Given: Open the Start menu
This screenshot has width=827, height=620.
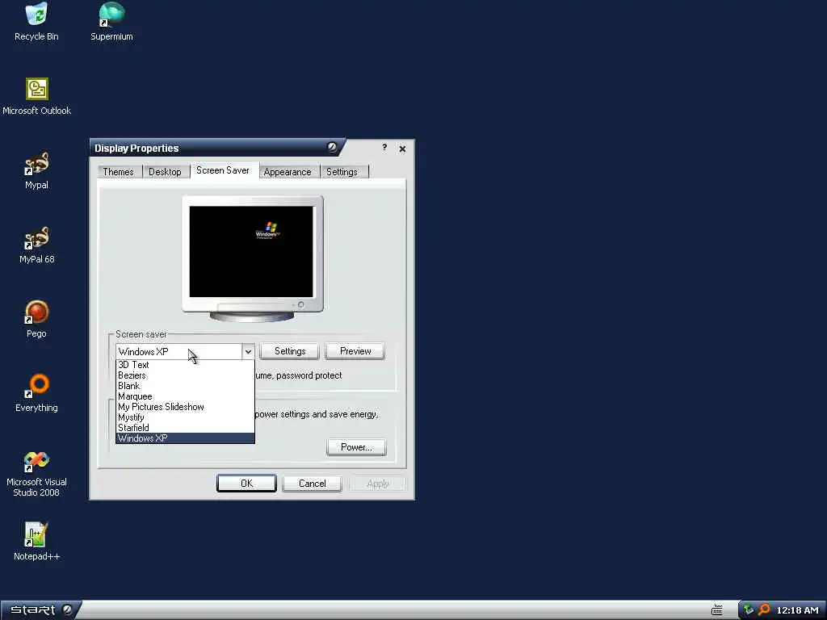Looking at the screenshot, I should [40, 610].
